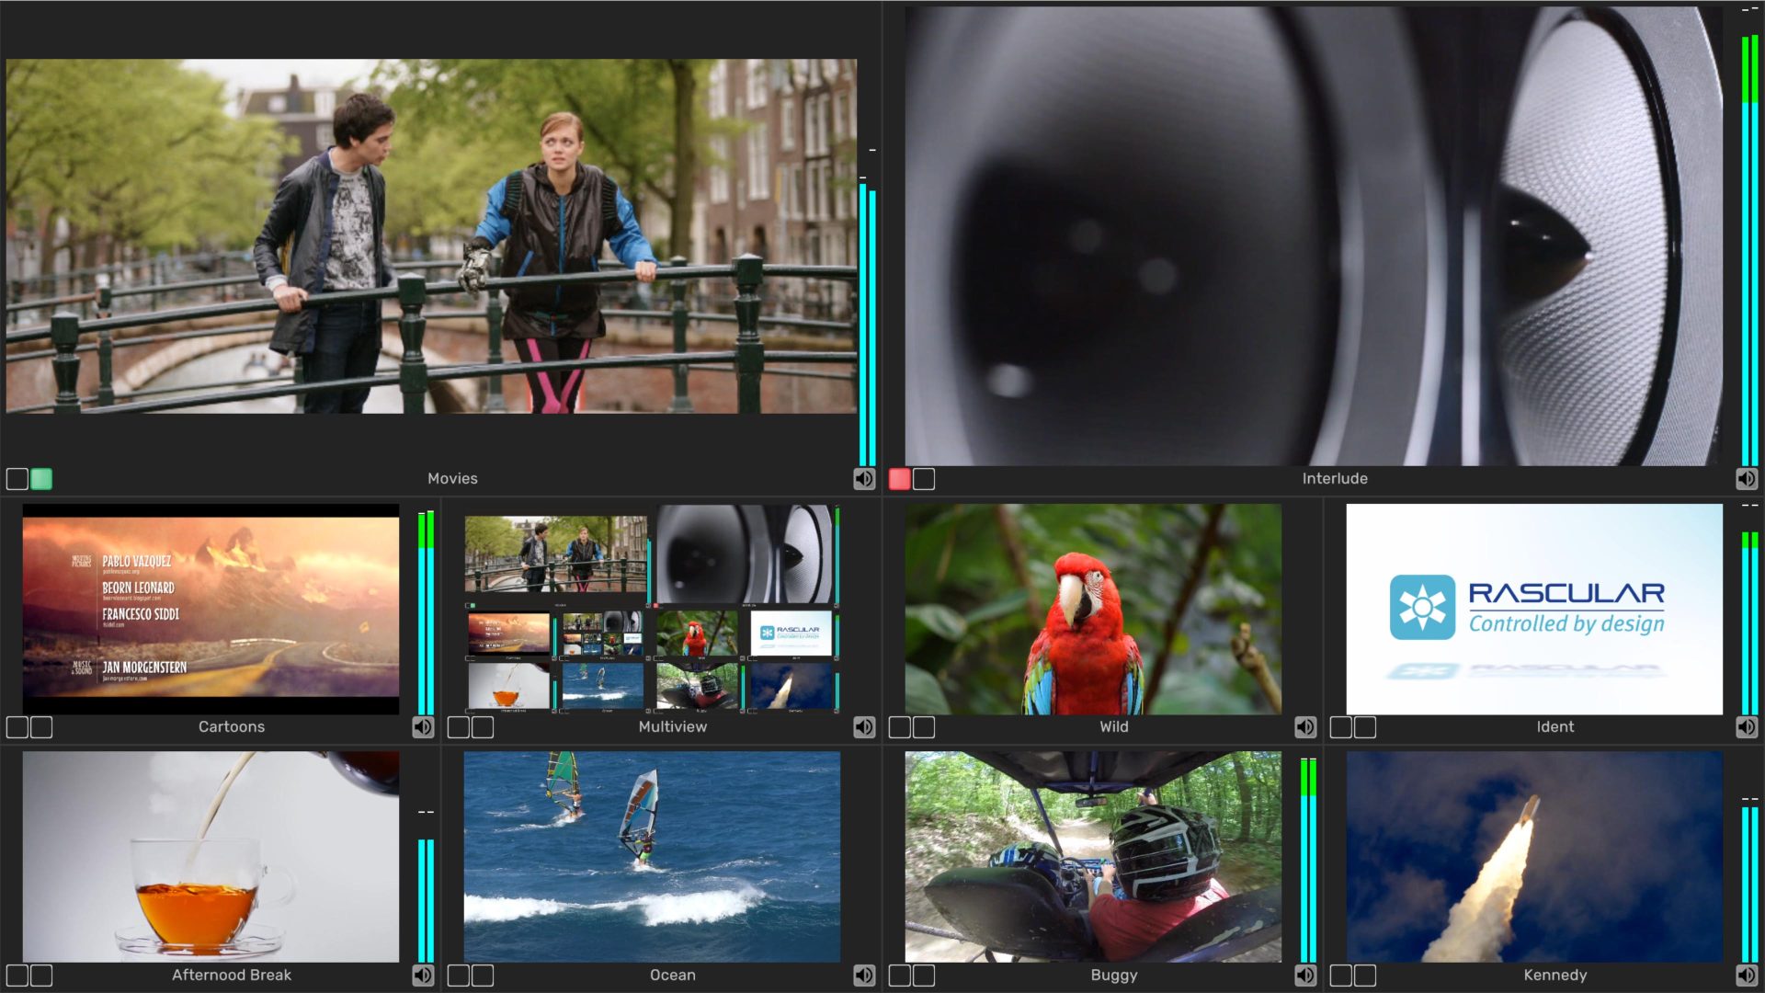The width and height of the screenshot is (1765, 993).
Task: Select the red parrot Wild video
Action: (x=1093, y=609)
